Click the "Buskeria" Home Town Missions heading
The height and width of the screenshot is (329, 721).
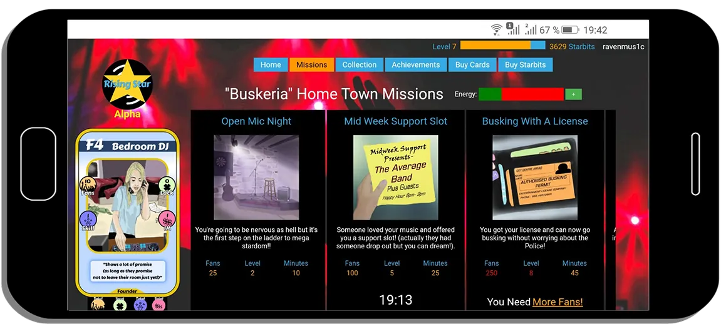pyautogui.click(x=334, y=94)
